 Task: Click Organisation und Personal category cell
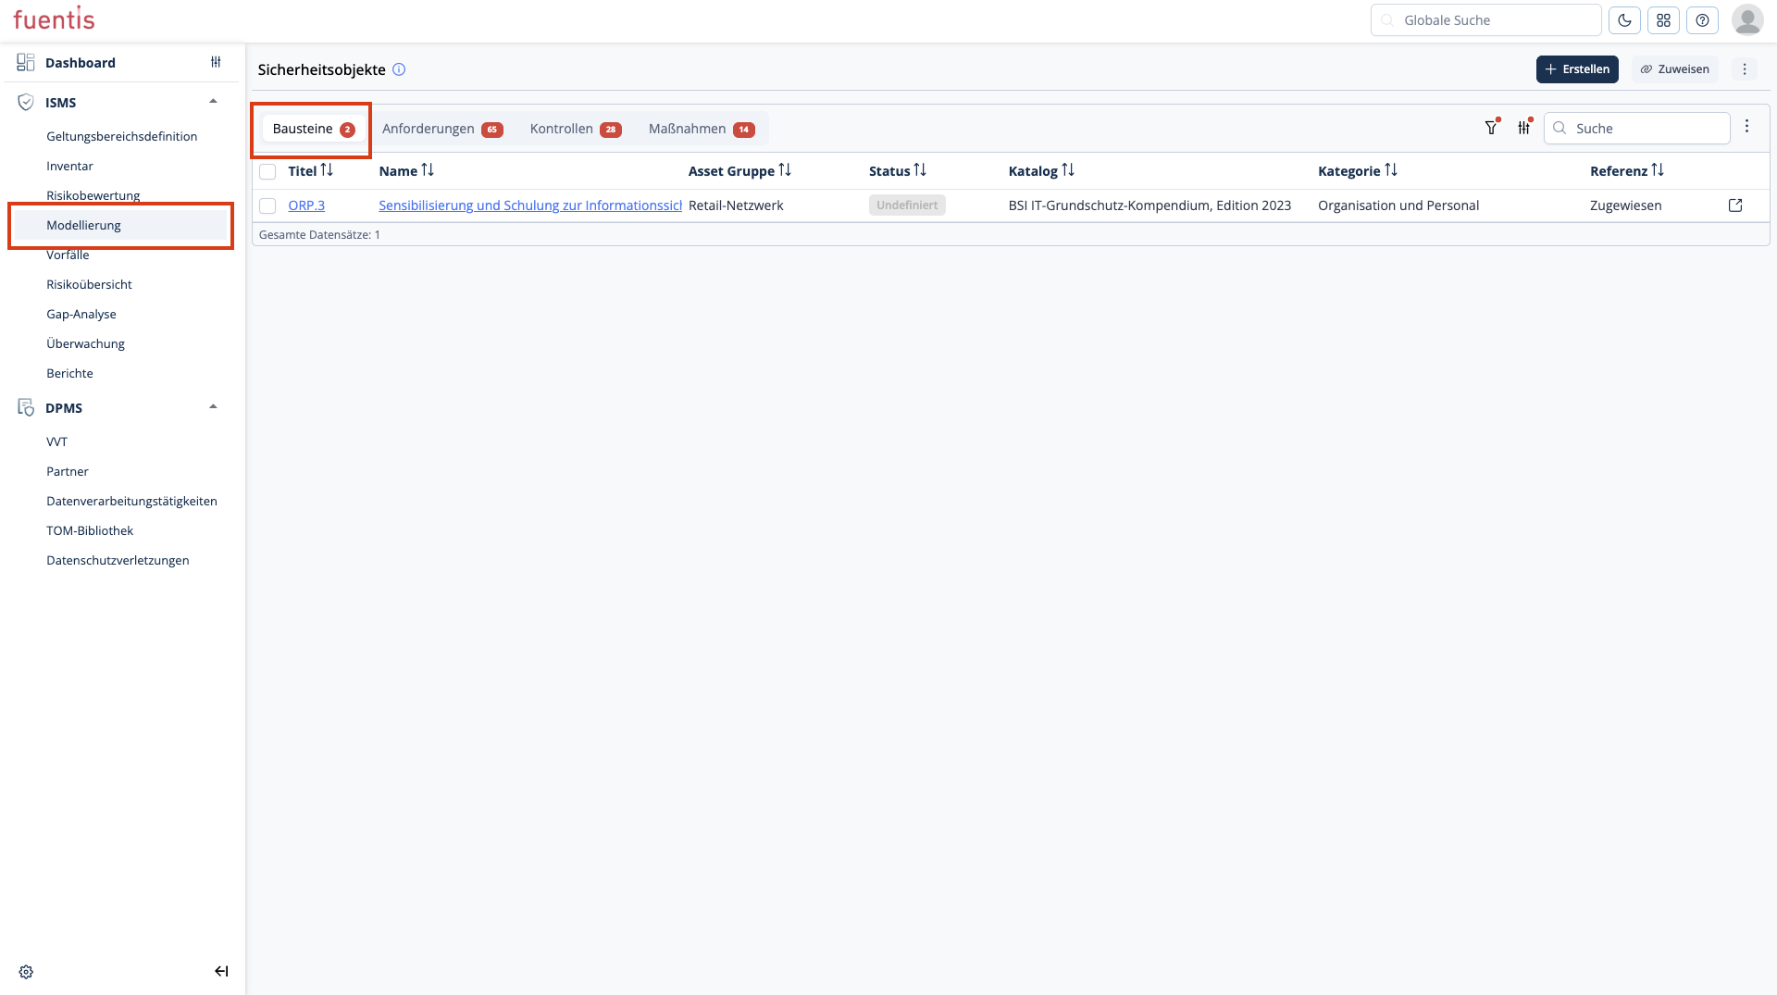click(x=1398, y=205)
